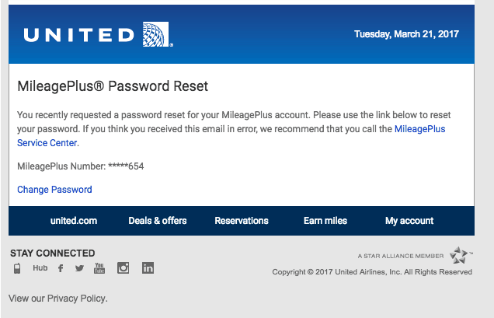
Task: Open the Earn miles menu item
Action: coord(325,221)
